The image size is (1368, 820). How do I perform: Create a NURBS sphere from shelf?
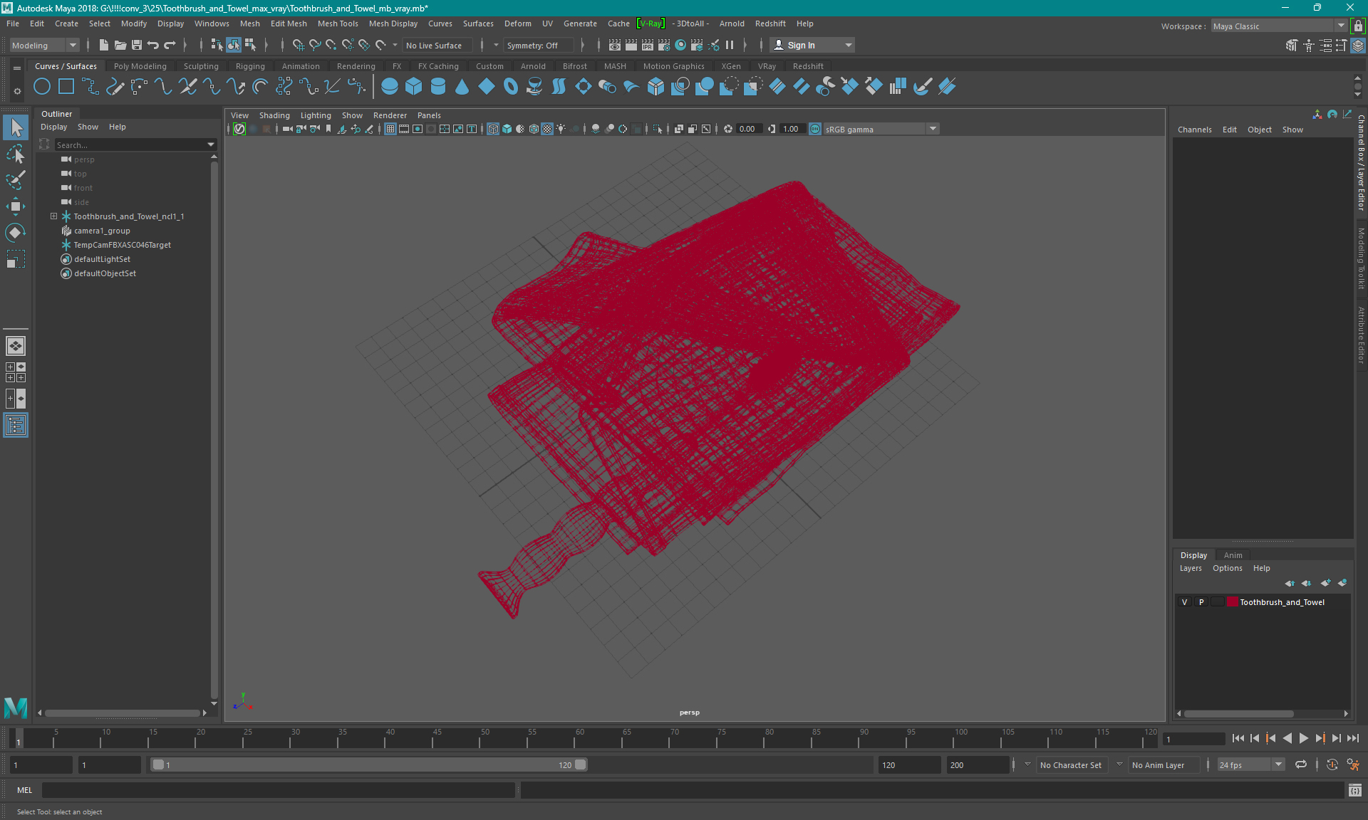pos(390,87)
